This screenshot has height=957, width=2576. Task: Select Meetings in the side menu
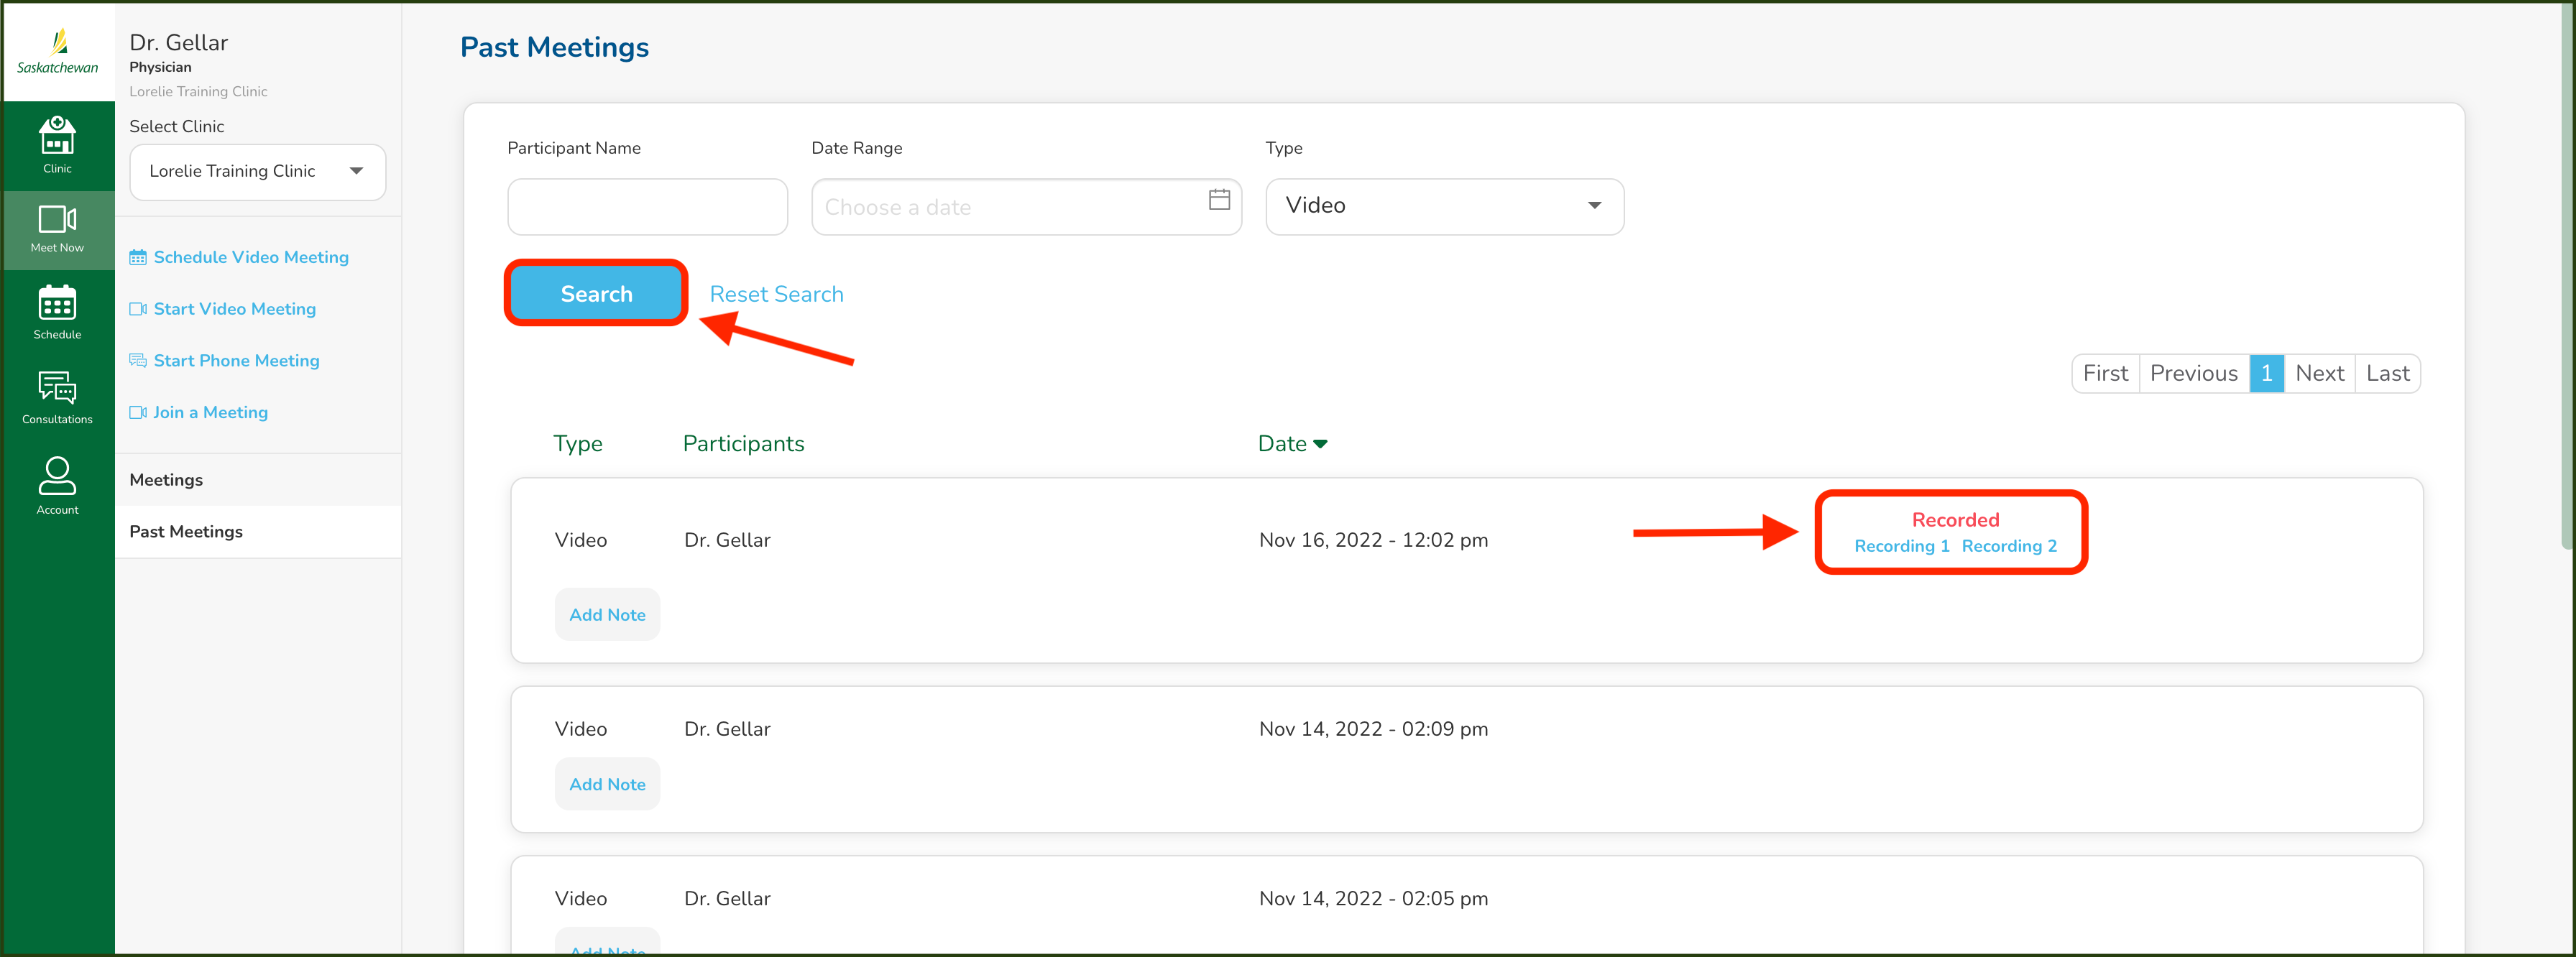pyautogui.click(x=166, y=479)
